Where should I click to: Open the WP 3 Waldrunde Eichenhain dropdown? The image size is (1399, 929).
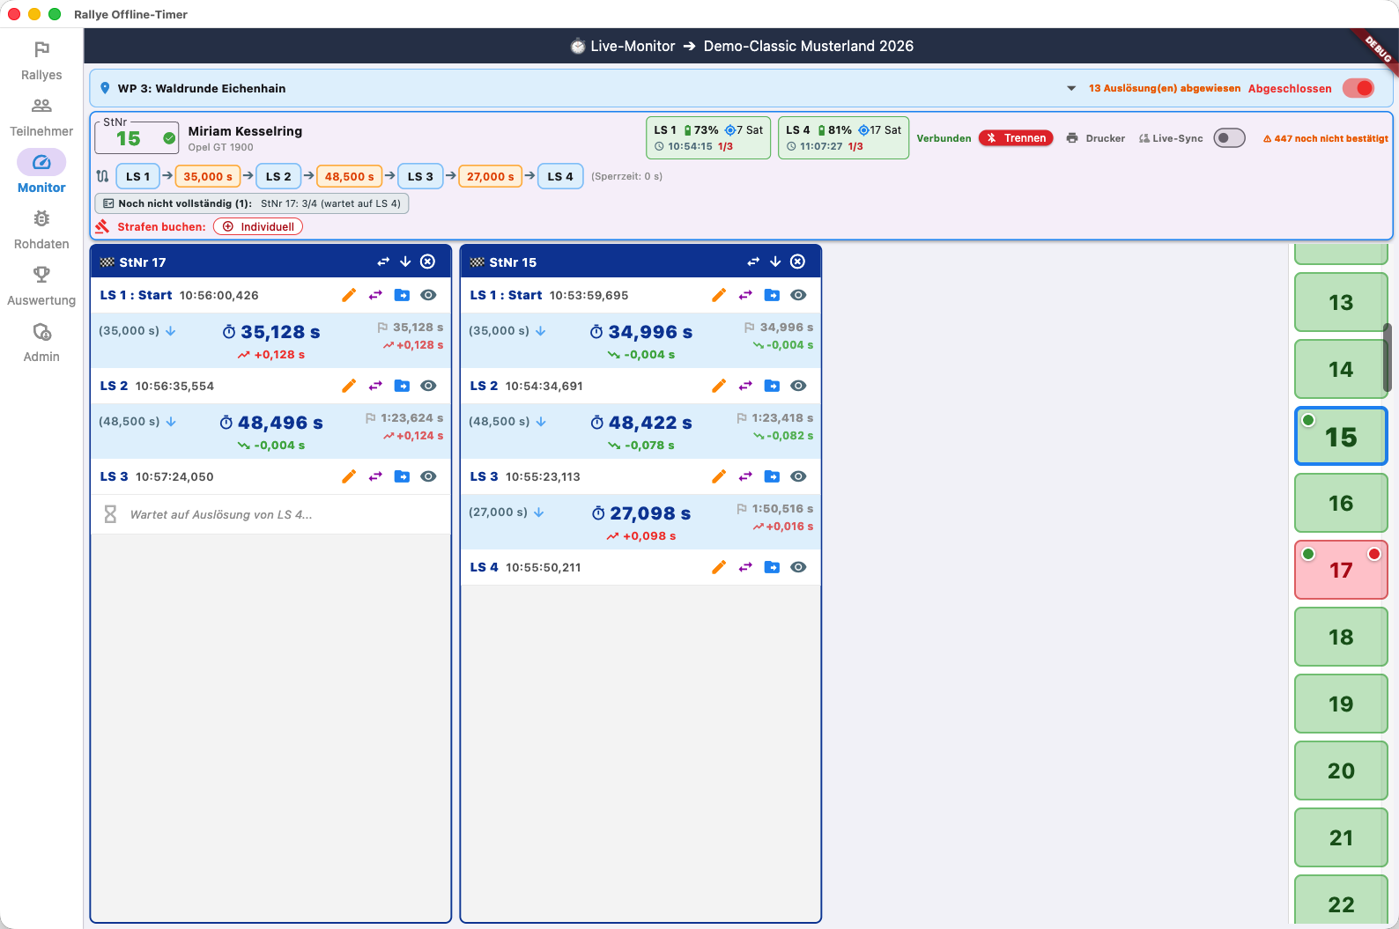[1071, 88]
